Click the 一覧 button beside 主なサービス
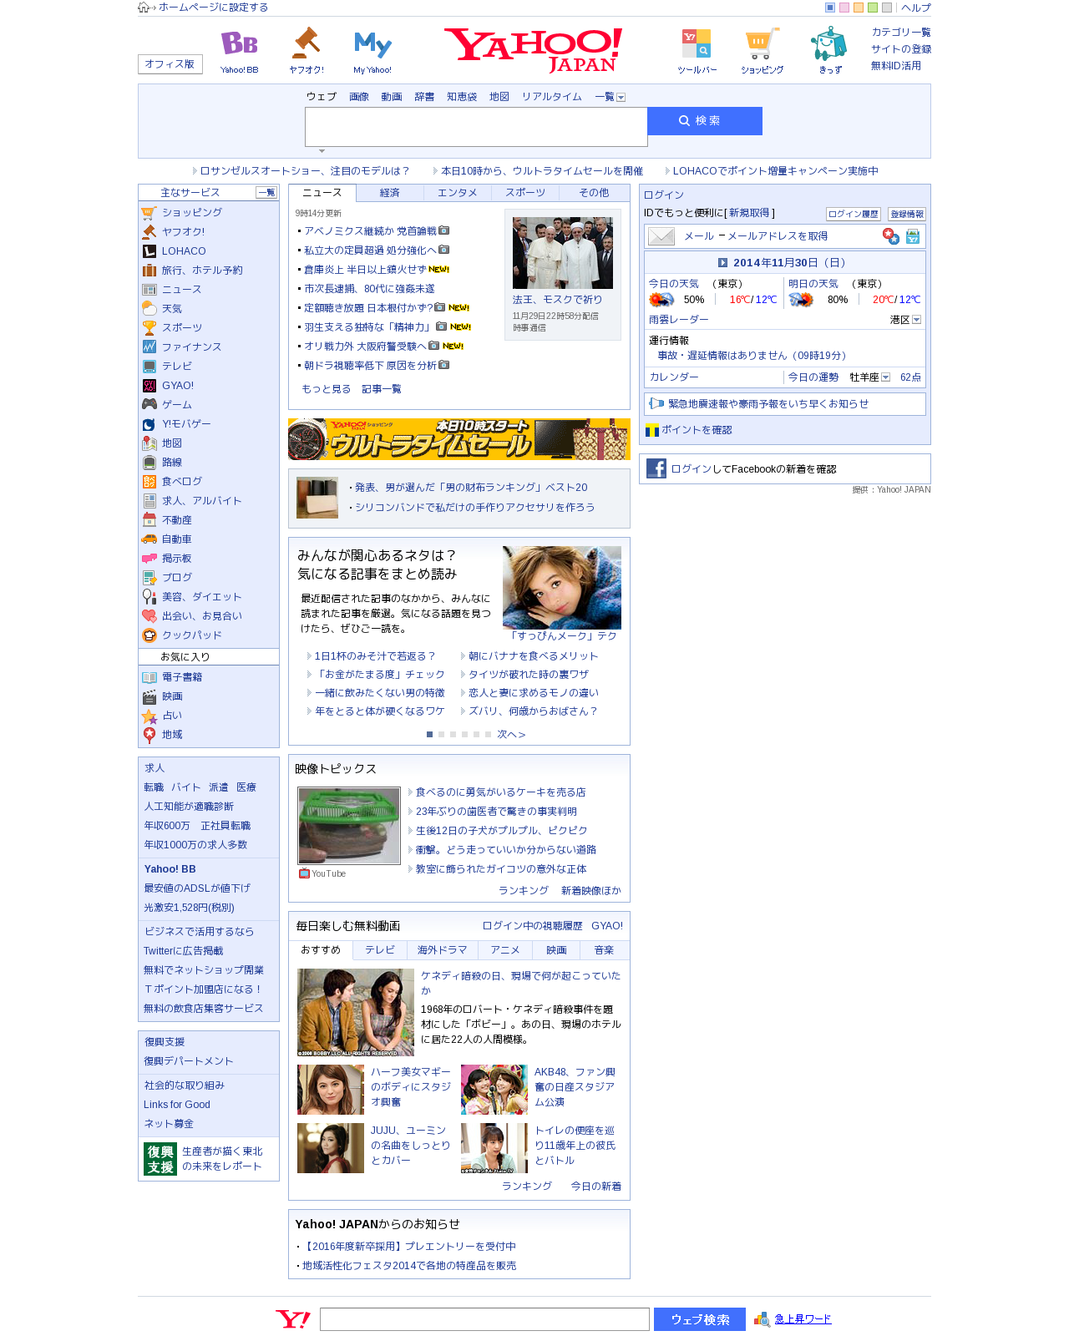 (266, 193)
